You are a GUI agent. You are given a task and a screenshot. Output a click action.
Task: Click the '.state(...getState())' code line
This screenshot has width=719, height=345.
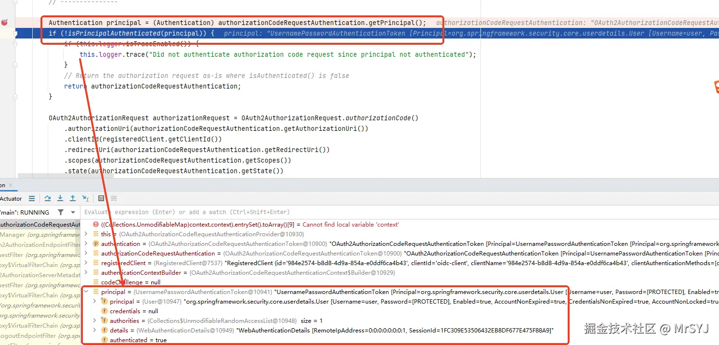coord(173,171)
